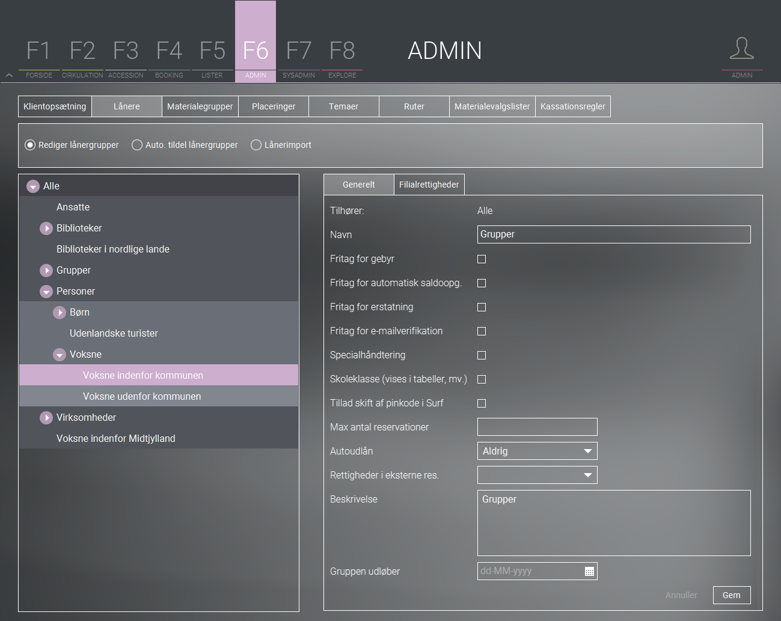Open F5 Lister module
781x621 pixels.
[212, 58]
